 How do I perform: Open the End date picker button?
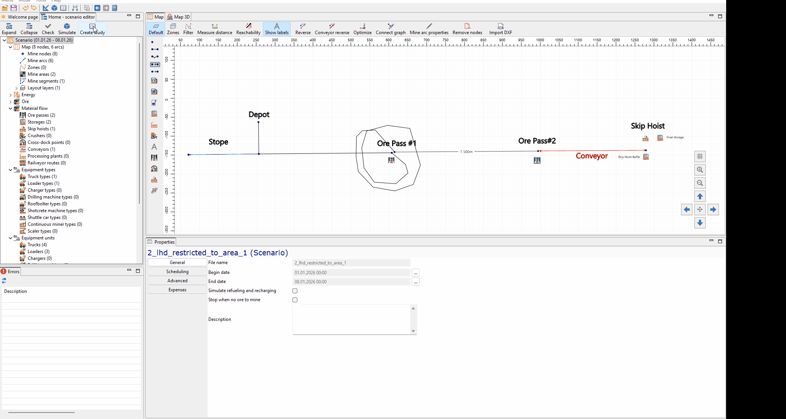coord(416,282)
